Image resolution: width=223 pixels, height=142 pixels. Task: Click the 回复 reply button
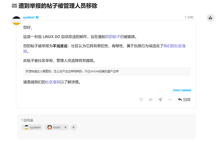click(x=184, y=100)
